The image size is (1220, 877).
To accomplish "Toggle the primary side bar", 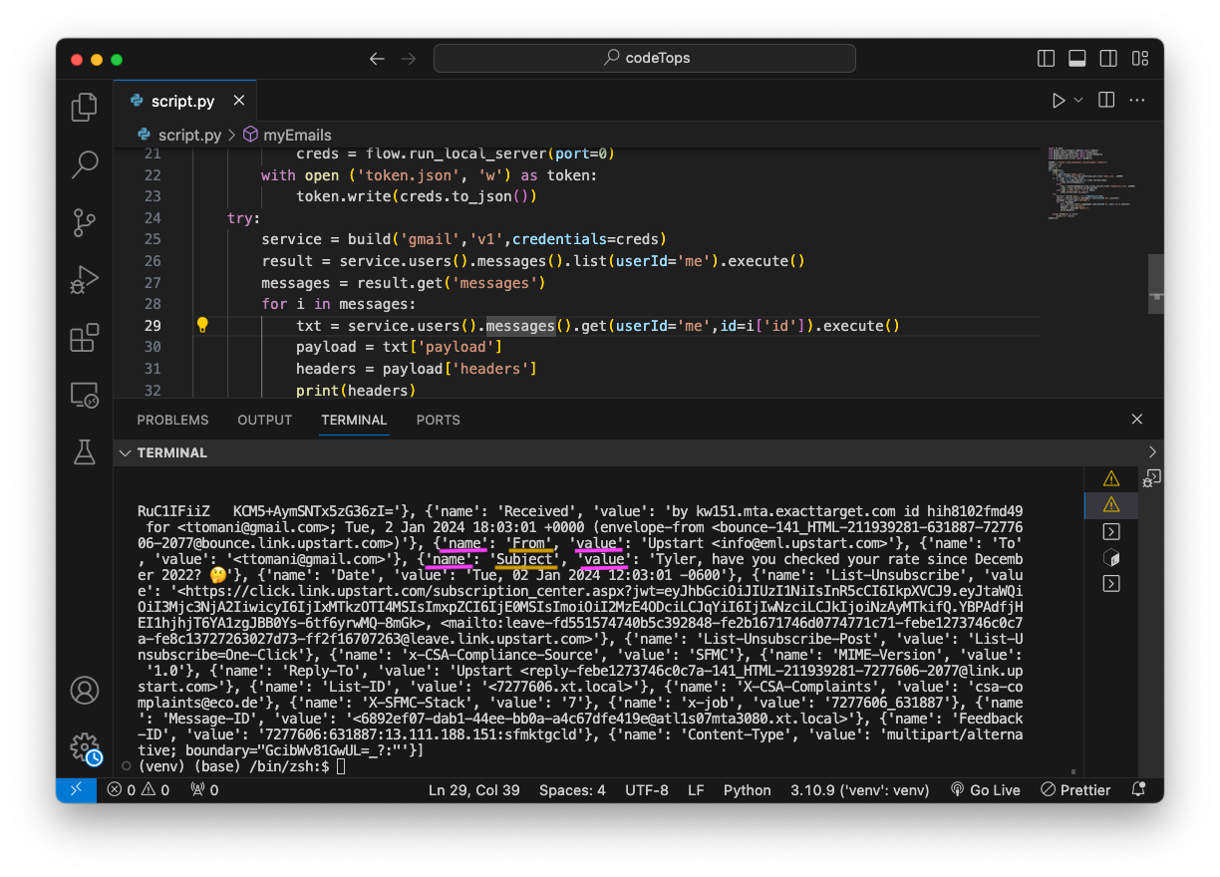I will tap(1046, 59).
